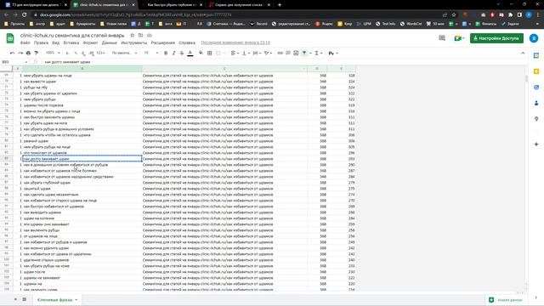
Task: Open the Файл menu
Action: pyautogui.click(x=25, y=42)
